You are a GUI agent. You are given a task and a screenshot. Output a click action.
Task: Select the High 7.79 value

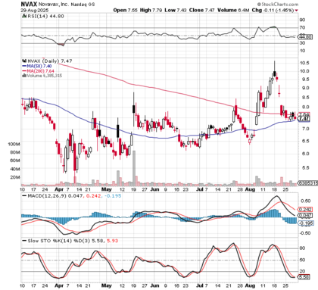[151, 11]
